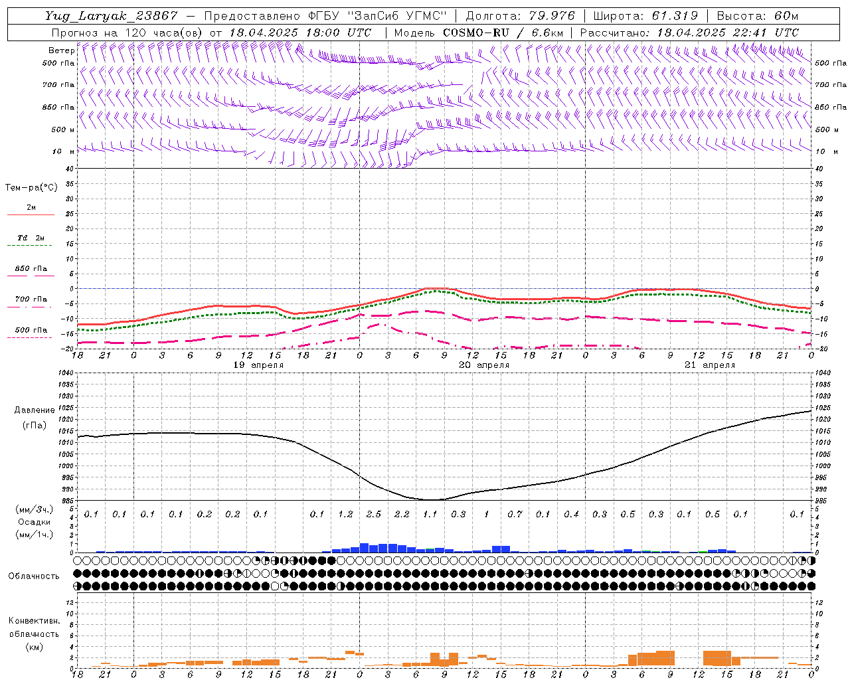850x680 pixels.
Task: Click the Долгота: 79.976 value
Action: (x=520, y=16)
